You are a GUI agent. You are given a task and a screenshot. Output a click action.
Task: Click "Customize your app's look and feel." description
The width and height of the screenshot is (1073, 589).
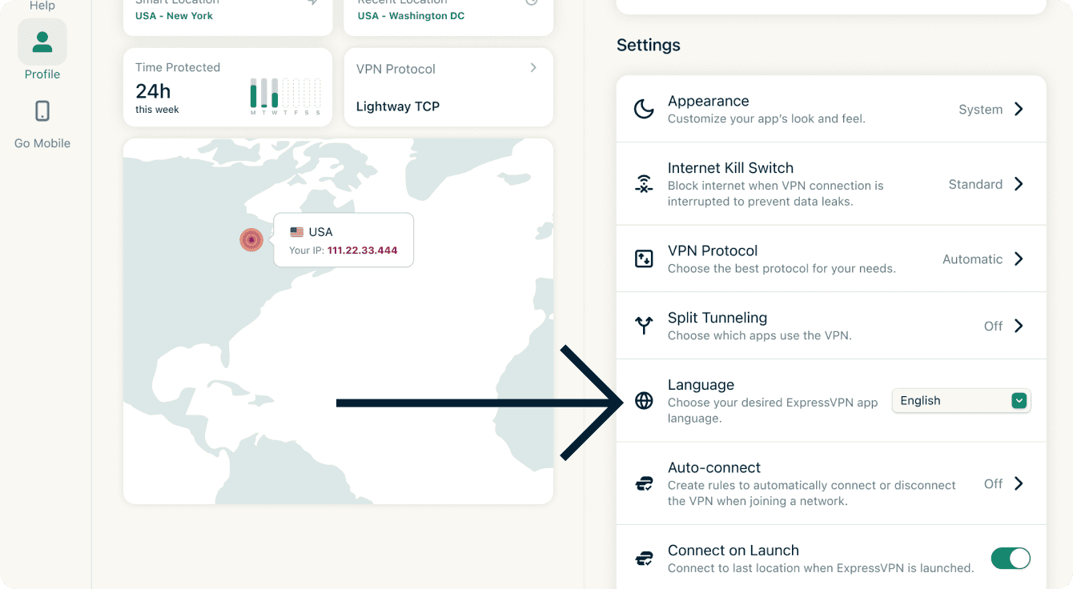point(766,118)
